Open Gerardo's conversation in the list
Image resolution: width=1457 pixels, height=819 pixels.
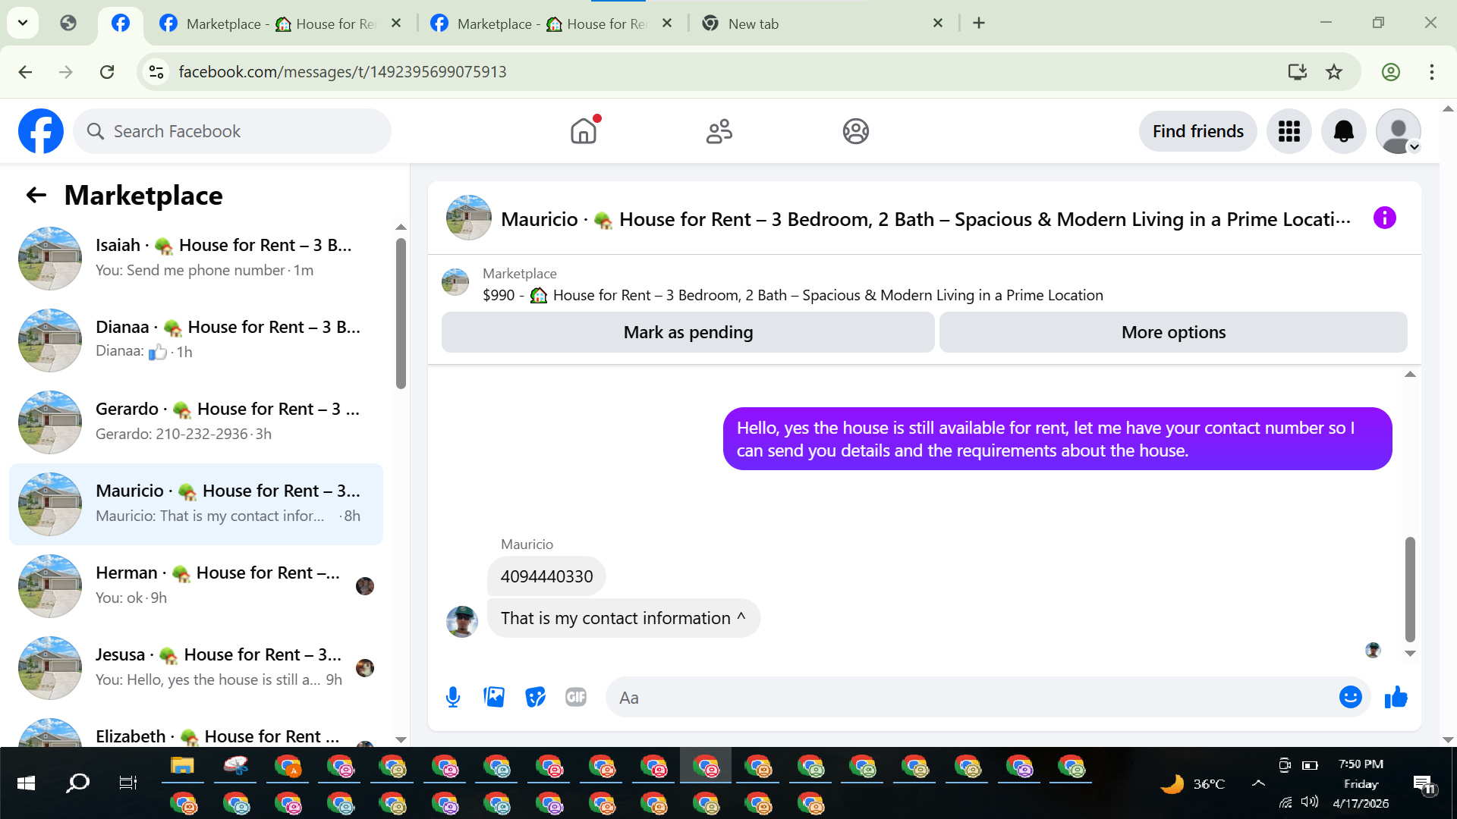click(197, 422)
